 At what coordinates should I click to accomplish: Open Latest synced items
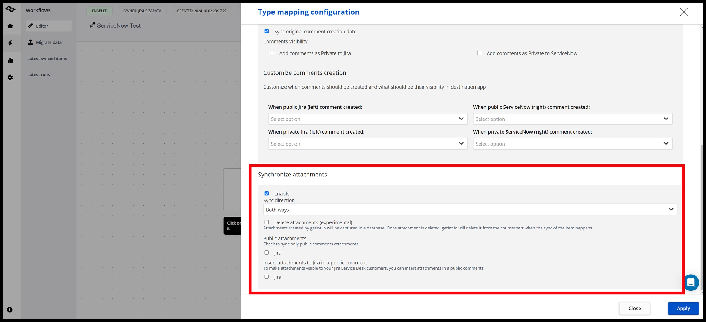pyautogui.click(x=47, y=59)
